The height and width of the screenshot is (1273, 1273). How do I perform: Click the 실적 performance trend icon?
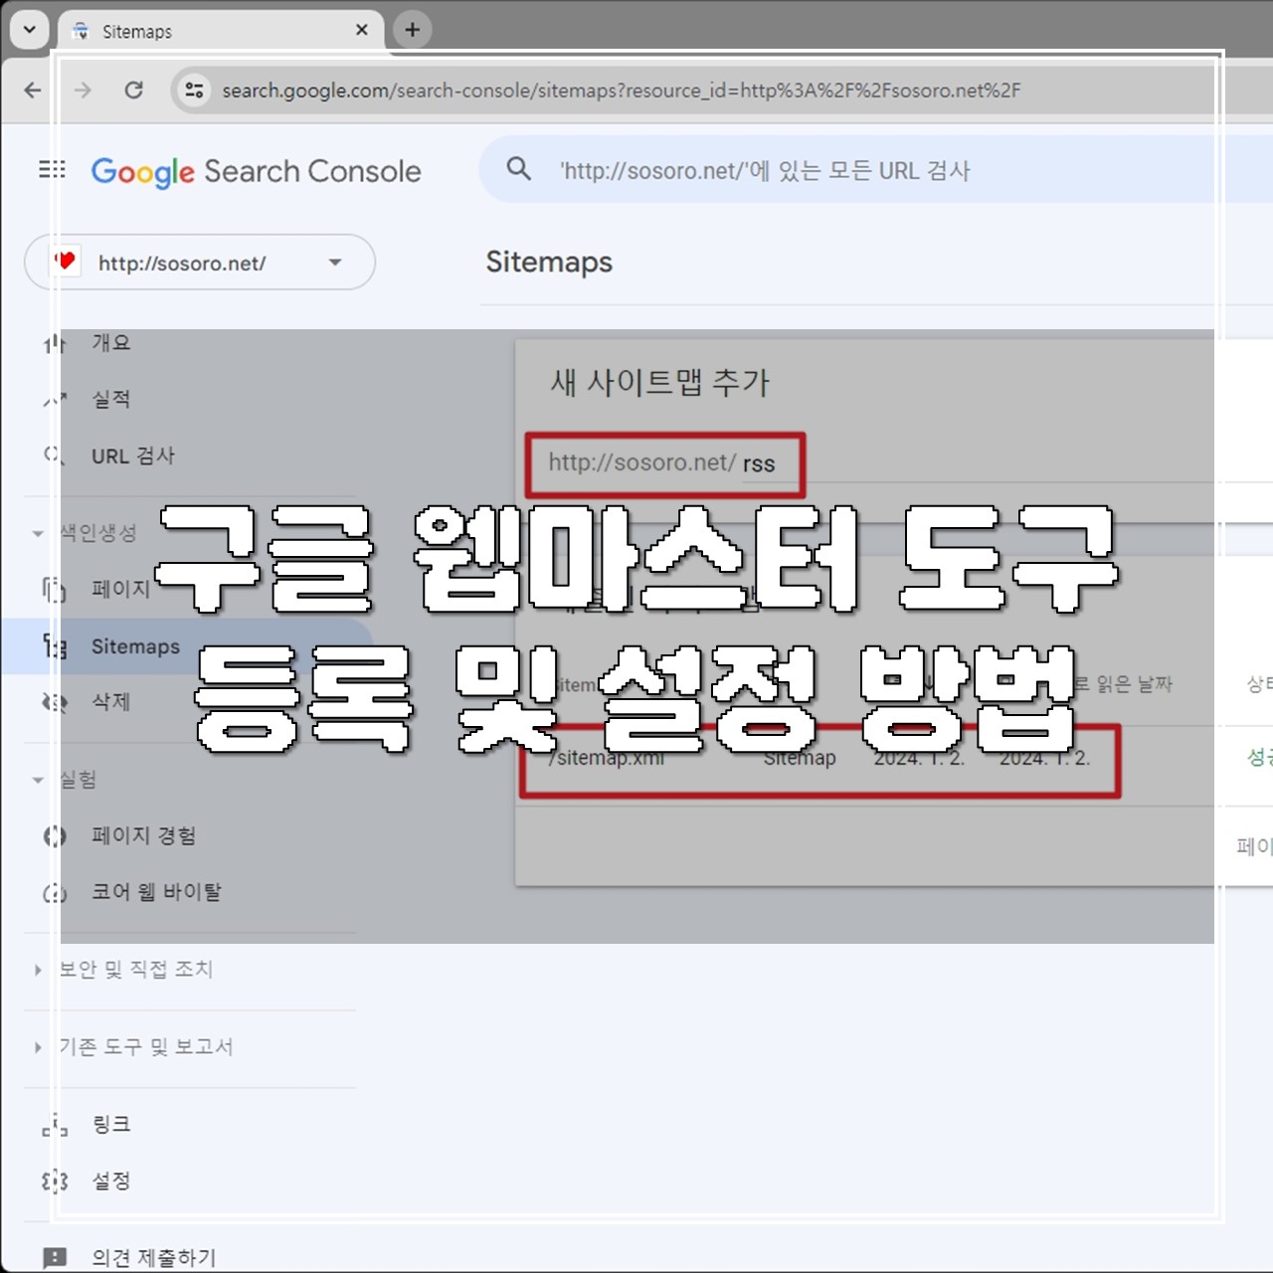click(54, 400)
